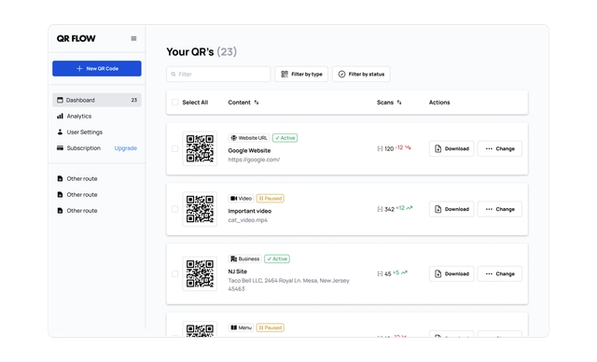The image size is (597, 362).
Task: Click the QR FLOW logo
Action: [x=76, y=38]
